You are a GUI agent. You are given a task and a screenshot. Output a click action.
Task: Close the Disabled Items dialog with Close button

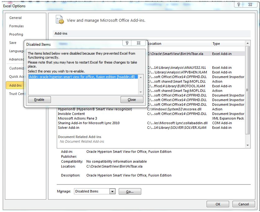point(132,100)
